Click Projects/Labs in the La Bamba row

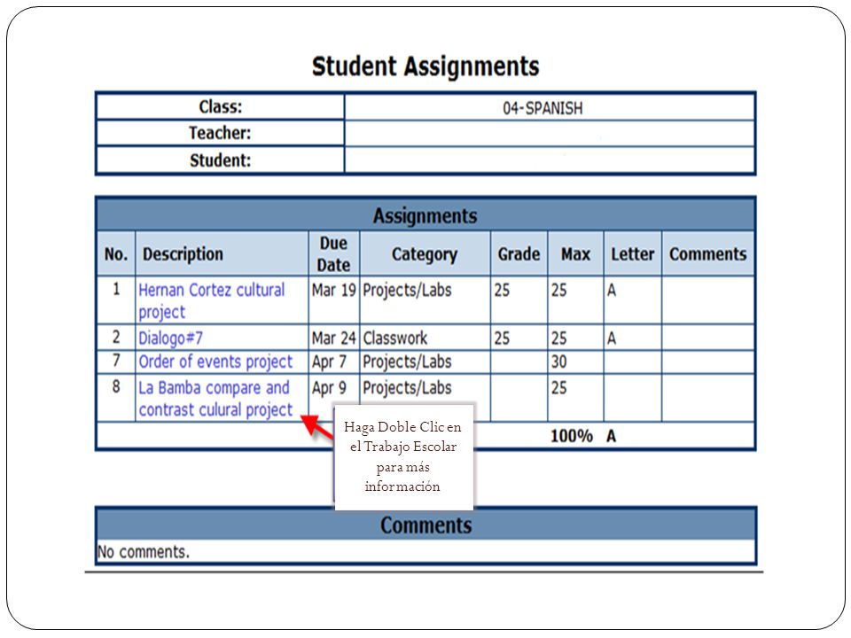pyautogui.click(x=407, y=388)
